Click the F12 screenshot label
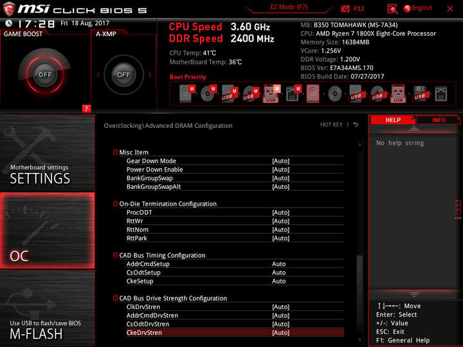 pyautogui.click(x=359, y=8)
